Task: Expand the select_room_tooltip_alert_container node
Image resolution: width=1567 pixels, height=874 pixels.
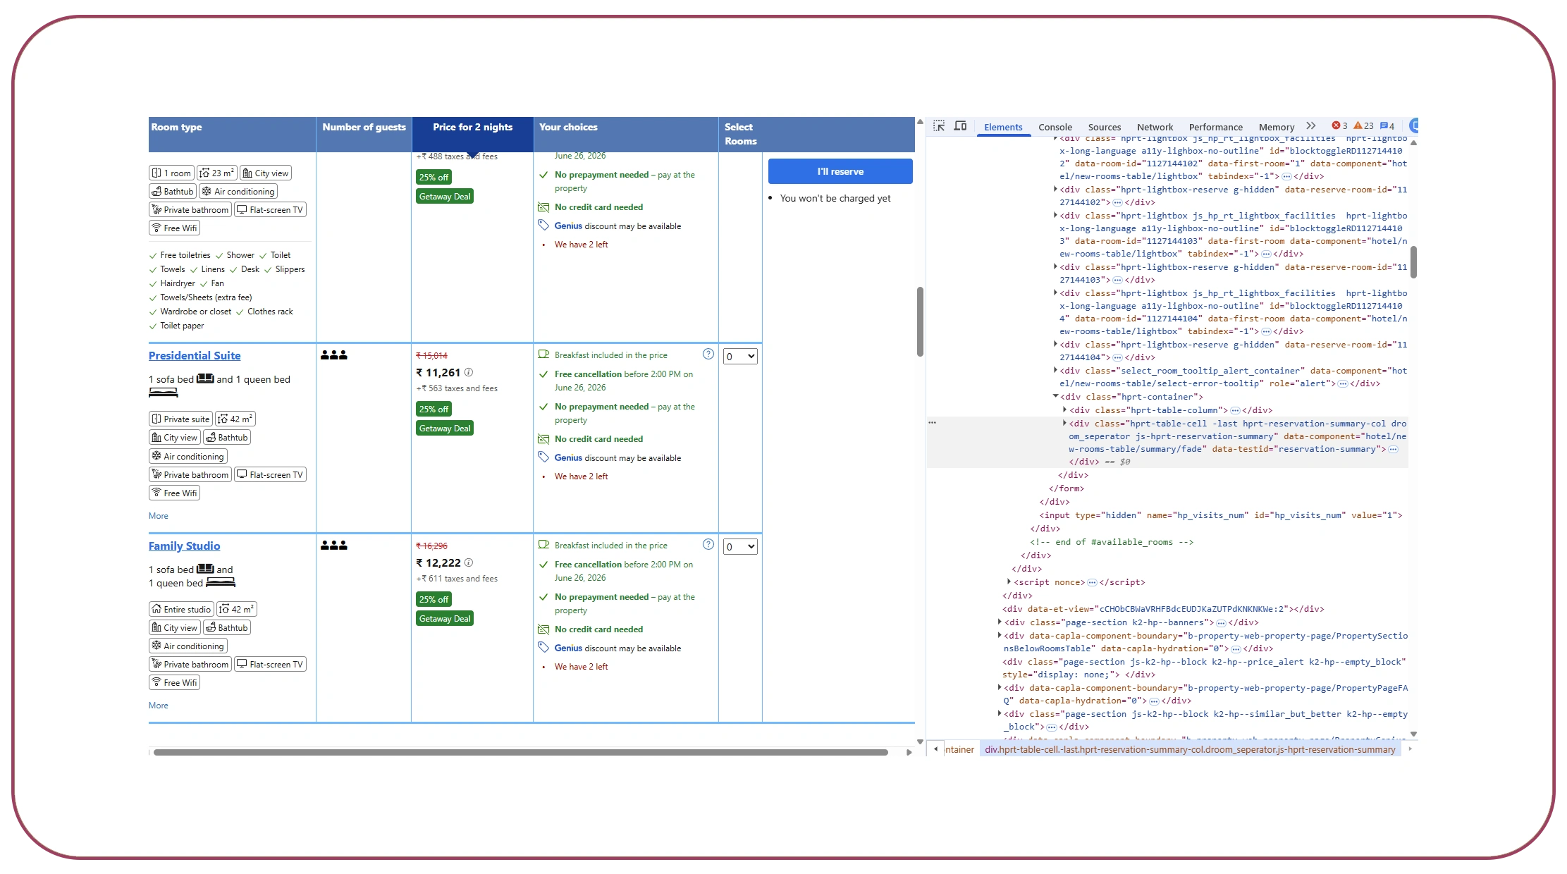Action: (x=1055, y=370)
